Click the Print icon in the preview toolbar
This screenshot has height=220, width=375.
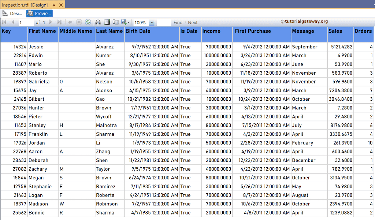point(98,22)
